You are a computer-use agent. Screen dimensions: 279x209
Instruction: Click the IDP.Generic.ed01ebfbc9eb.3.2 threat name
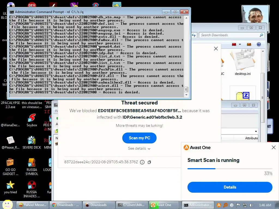[152, 117]
